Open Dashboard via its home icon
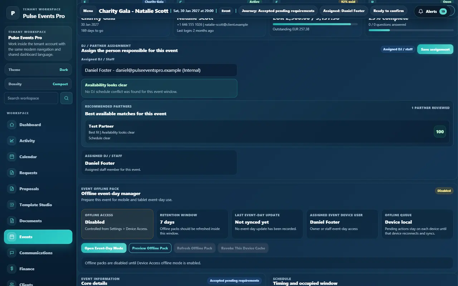The width and height of the screenshot is (458, 286). pos(12,125)
